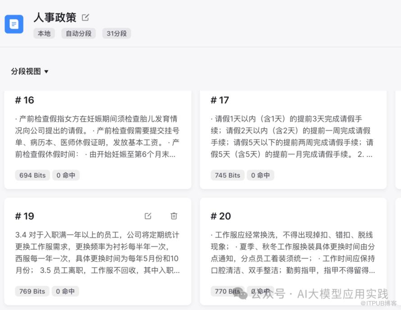Viewport: 401px width, 310px height.
Task: Open segment card #16
Action: click(x=98, y=140)
